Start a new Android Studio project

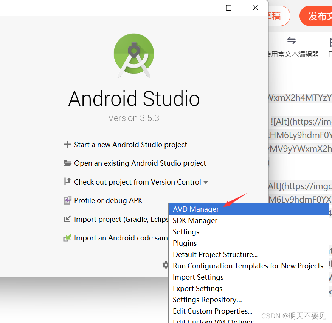click(130, 145)
